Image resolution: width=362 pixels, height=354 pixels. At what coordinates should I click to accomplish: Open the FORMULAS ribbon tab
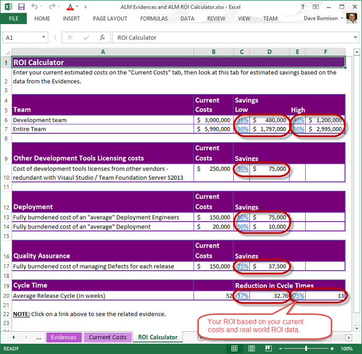[x=154, y=18]
